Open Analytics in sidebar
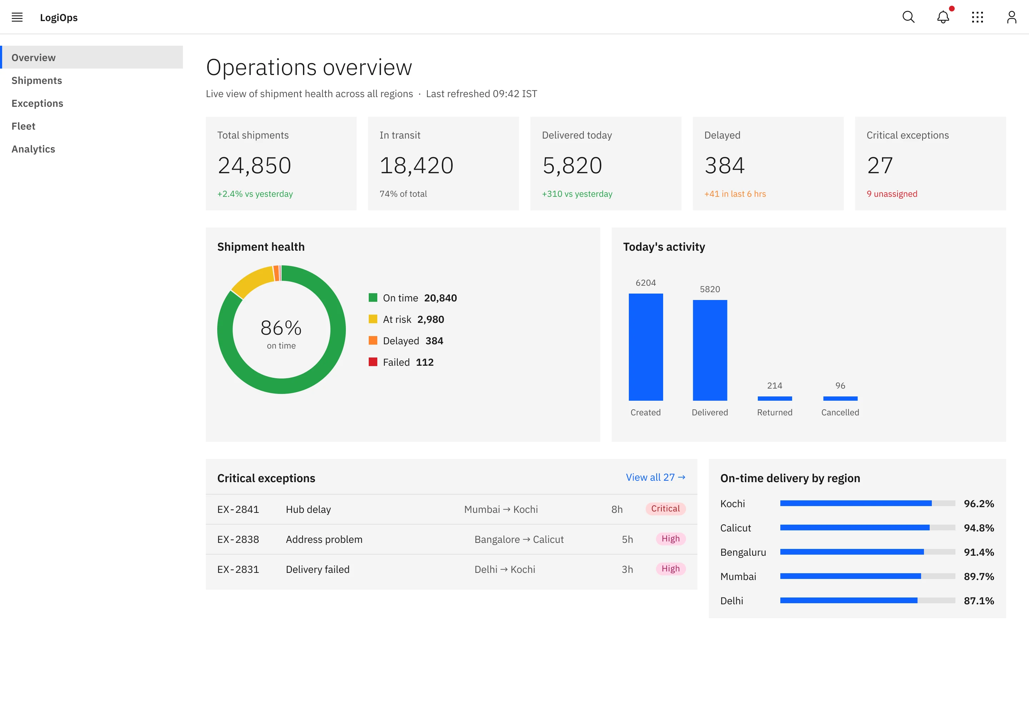 91,149
